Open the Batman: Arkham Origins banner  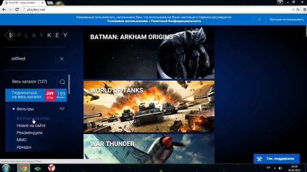click(x=149, y=53)
